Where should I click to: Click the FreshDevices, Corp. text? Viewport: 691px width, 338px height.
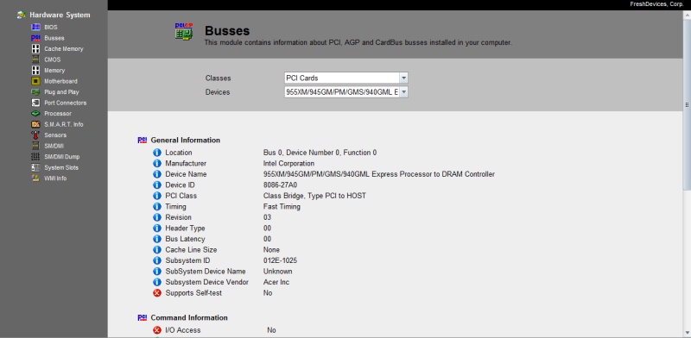pyautogui.click(x=656, y=4)
